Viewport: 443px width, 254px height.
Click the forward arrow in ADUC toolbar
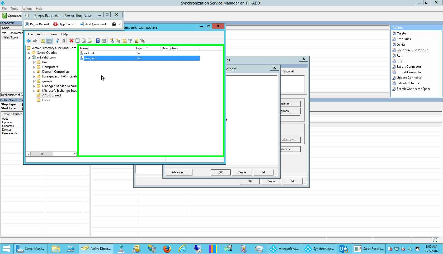(x=35, y=41)
